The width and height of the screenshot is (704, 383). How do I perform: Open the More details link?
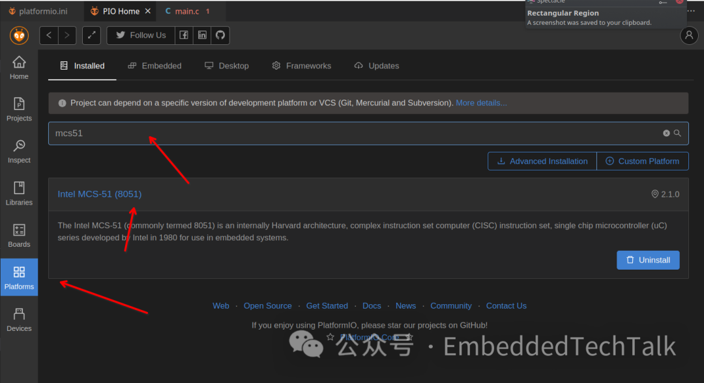[x=481, y=102]
